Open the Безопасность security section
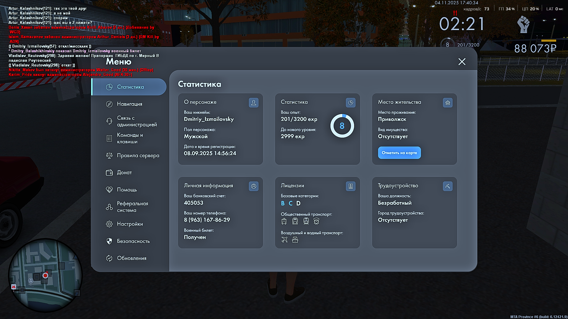 click(133, 241)
